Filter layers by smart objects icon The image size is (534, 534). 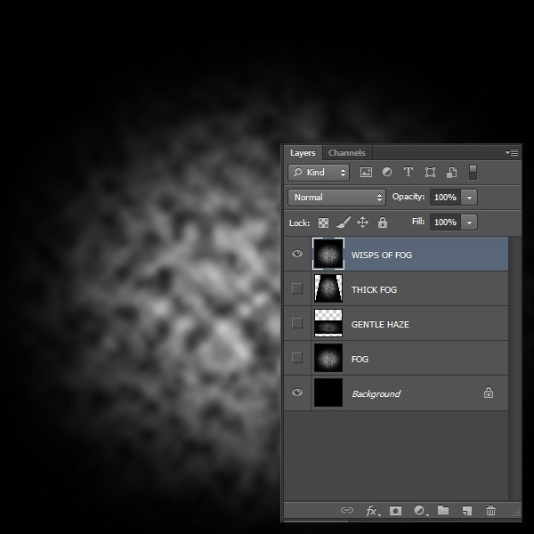coord(451,173)
